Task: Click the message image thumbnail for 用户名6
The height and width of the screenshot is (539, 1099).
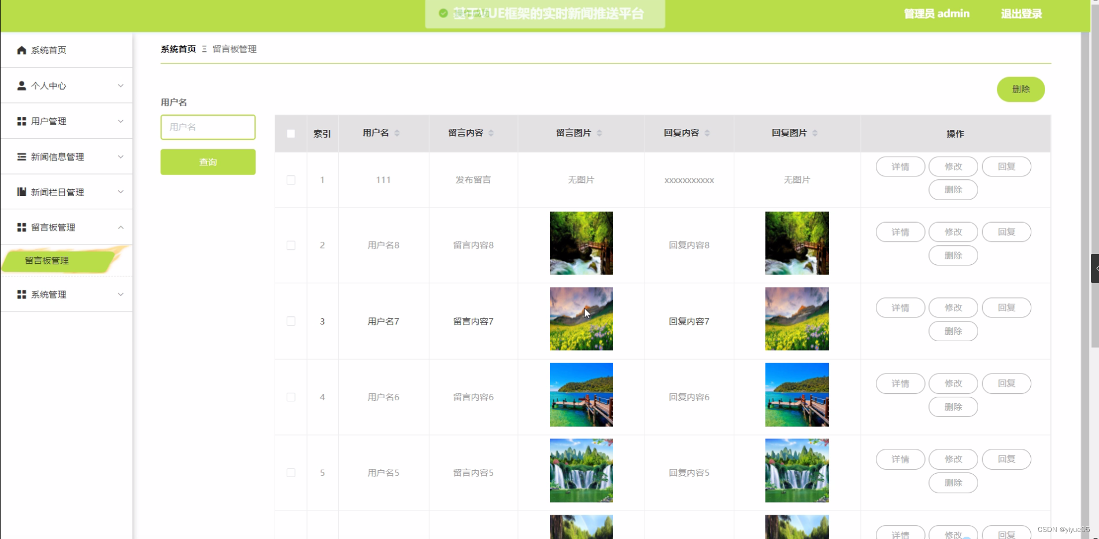Action: point(580,394)
